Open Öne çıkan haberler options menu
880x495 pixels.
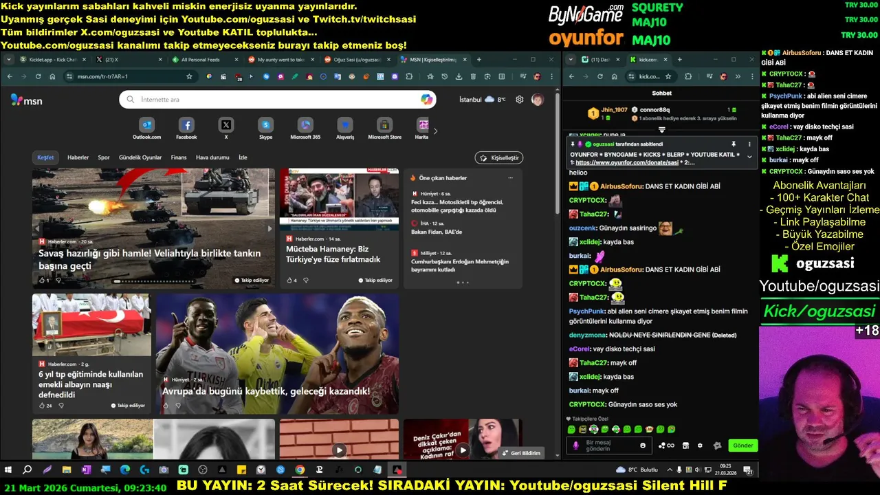pos(510,178)
